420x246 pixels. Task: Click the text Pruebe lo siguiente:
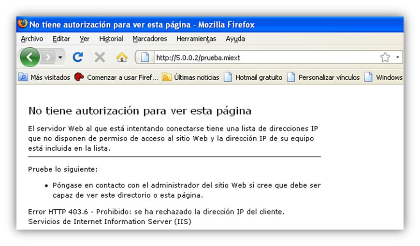pos(63,169)
